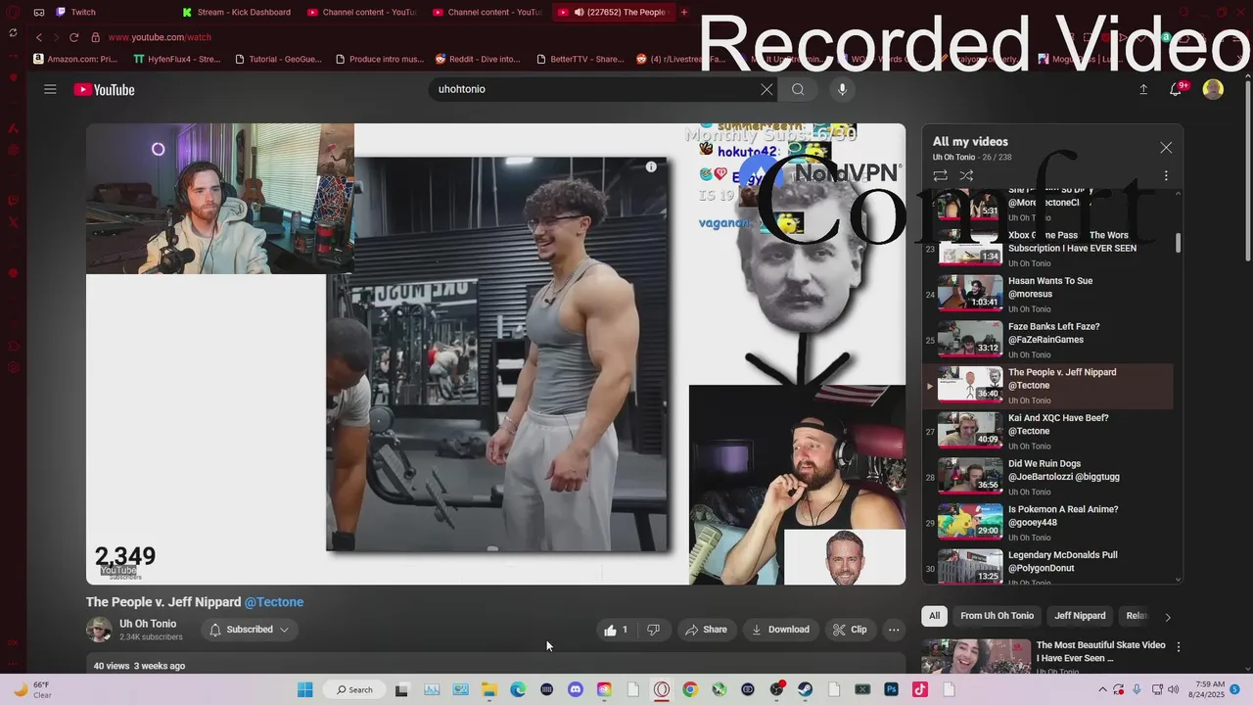Toggle playlist loop

coord(940,176)
